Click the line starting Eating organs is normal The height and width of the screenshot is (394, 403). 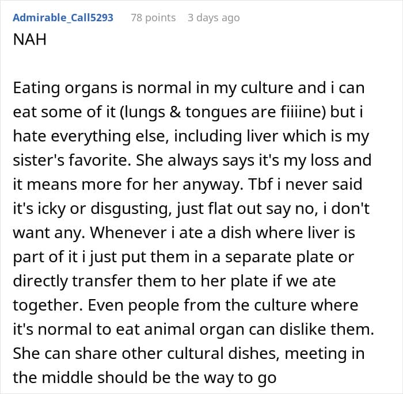(x=189, y=88)
